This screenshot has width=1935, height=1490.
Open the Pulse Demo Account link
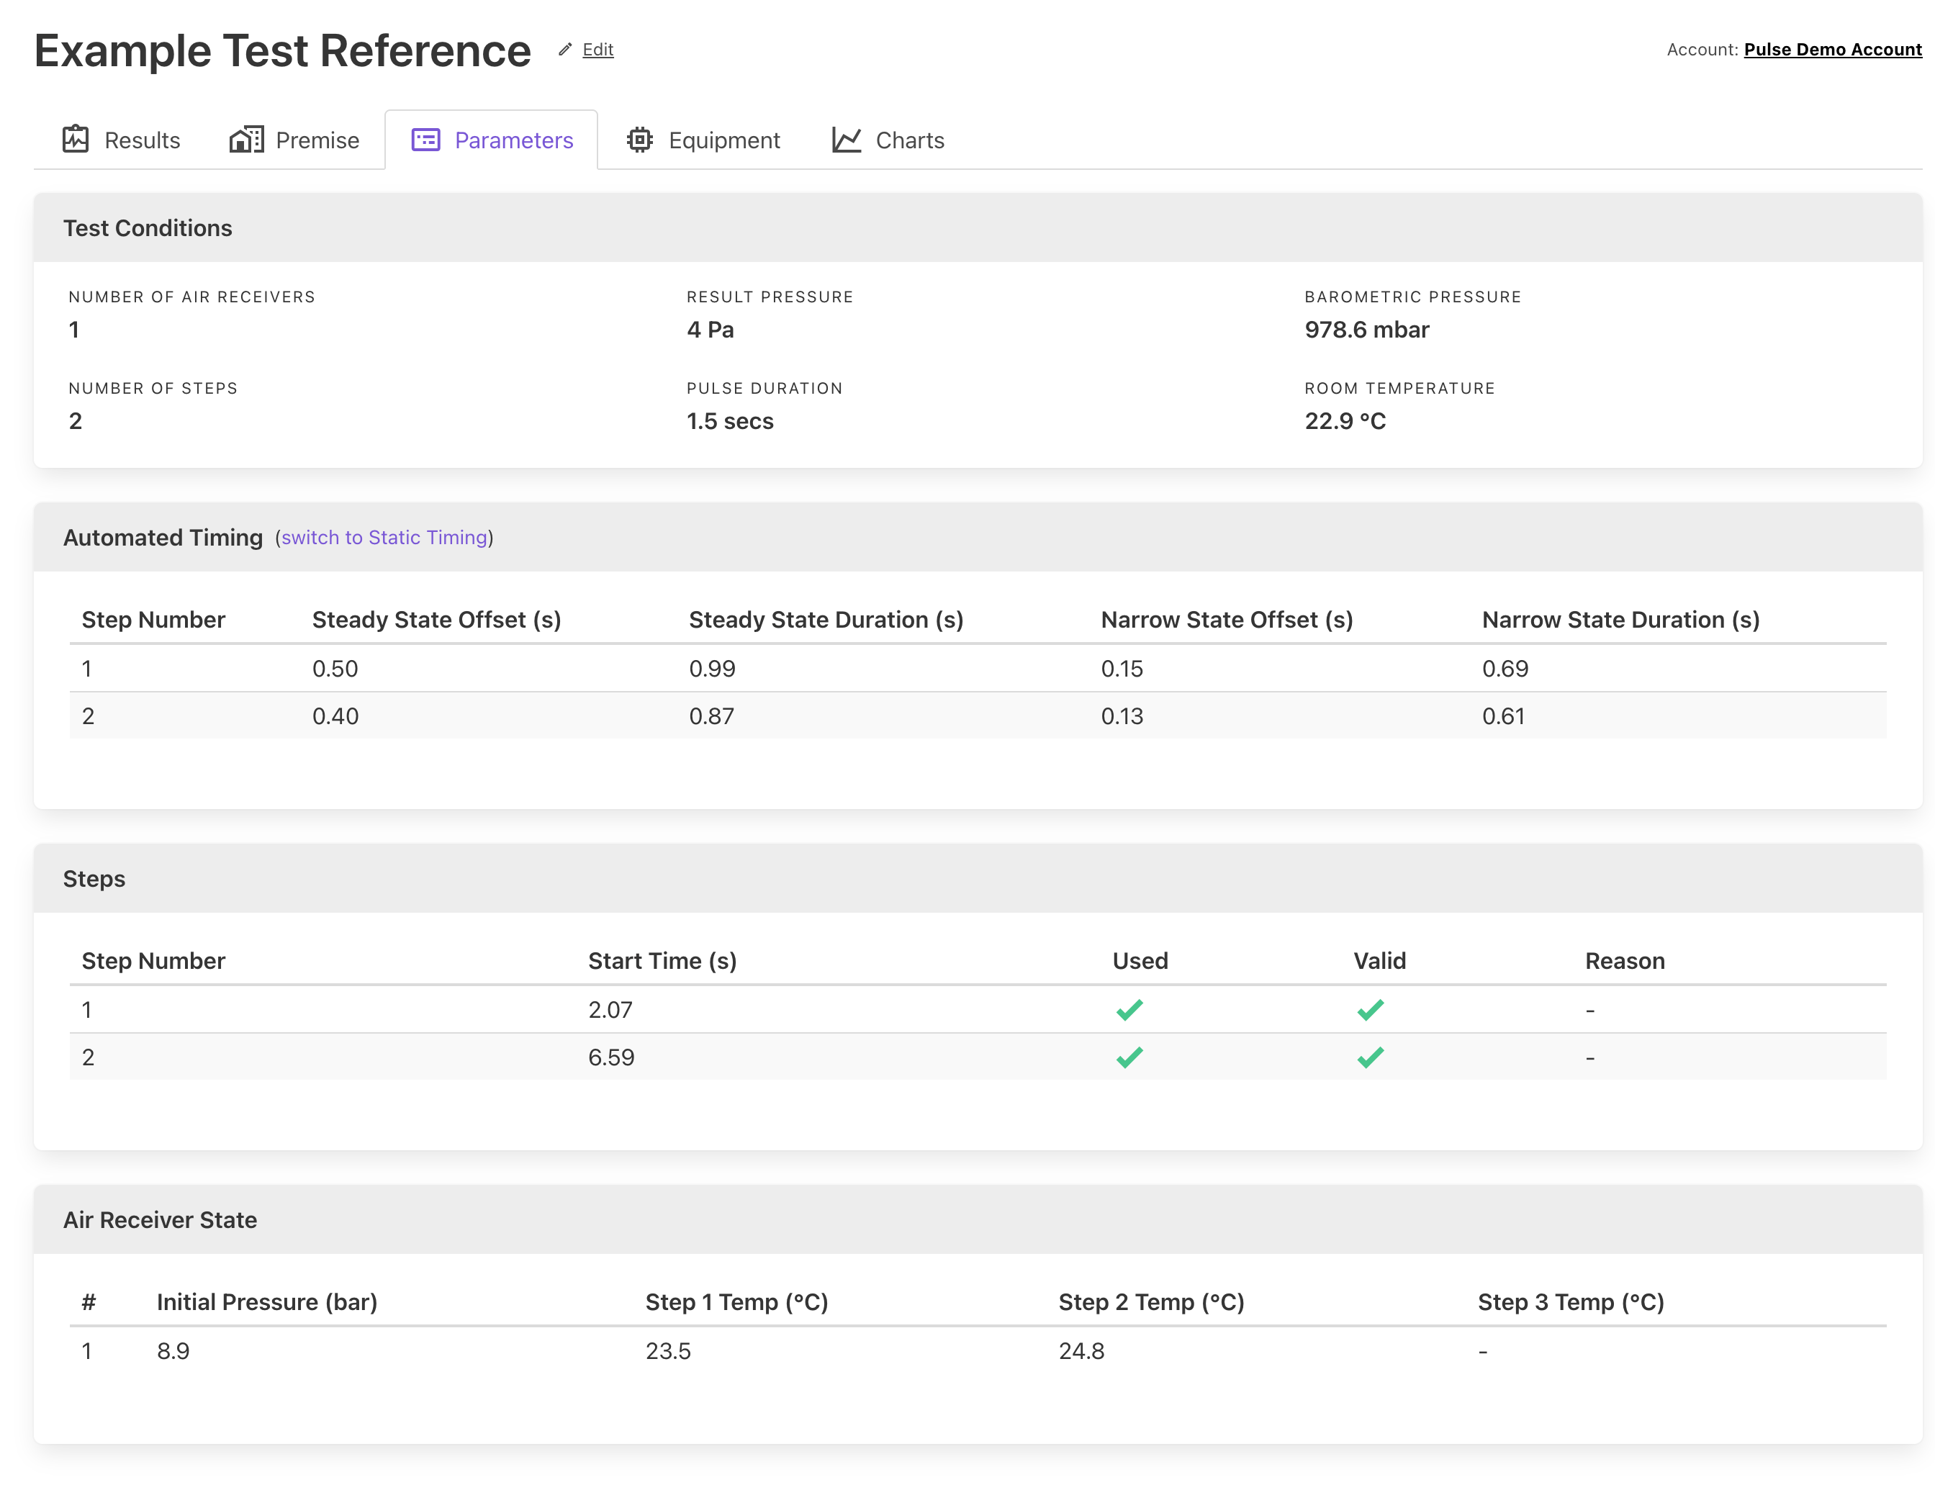coord(1832,50)
